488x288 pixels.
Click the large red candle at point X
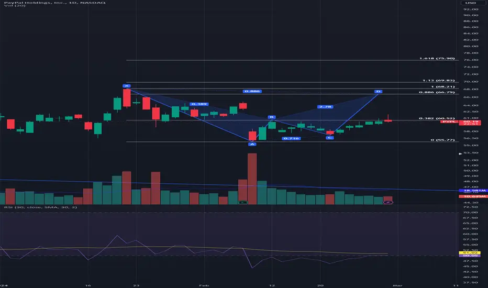coord(127,98)
